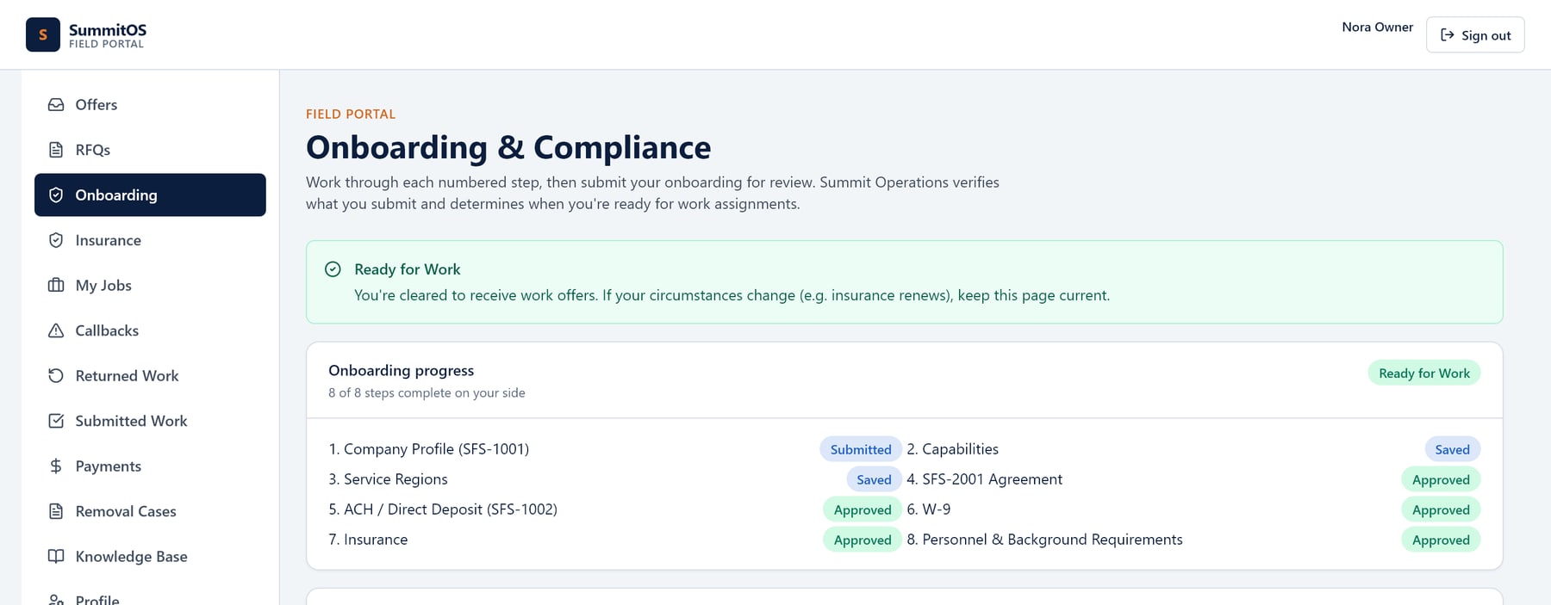Navigate to My Jobs

(150, 285)
